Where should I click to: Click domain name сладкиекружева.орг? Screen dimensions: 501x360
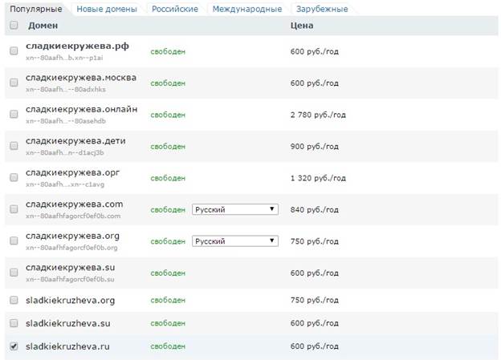click(72, 172)
